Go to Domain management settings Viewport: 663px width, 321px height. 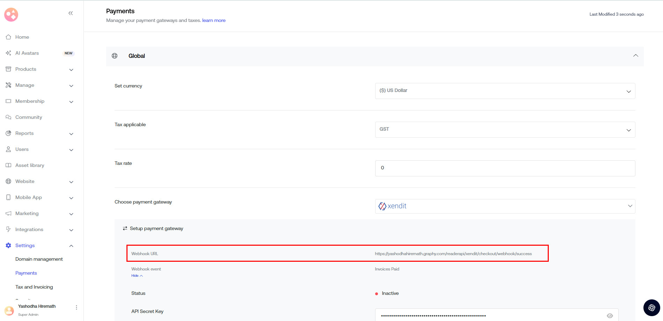(x=39, y=259)
